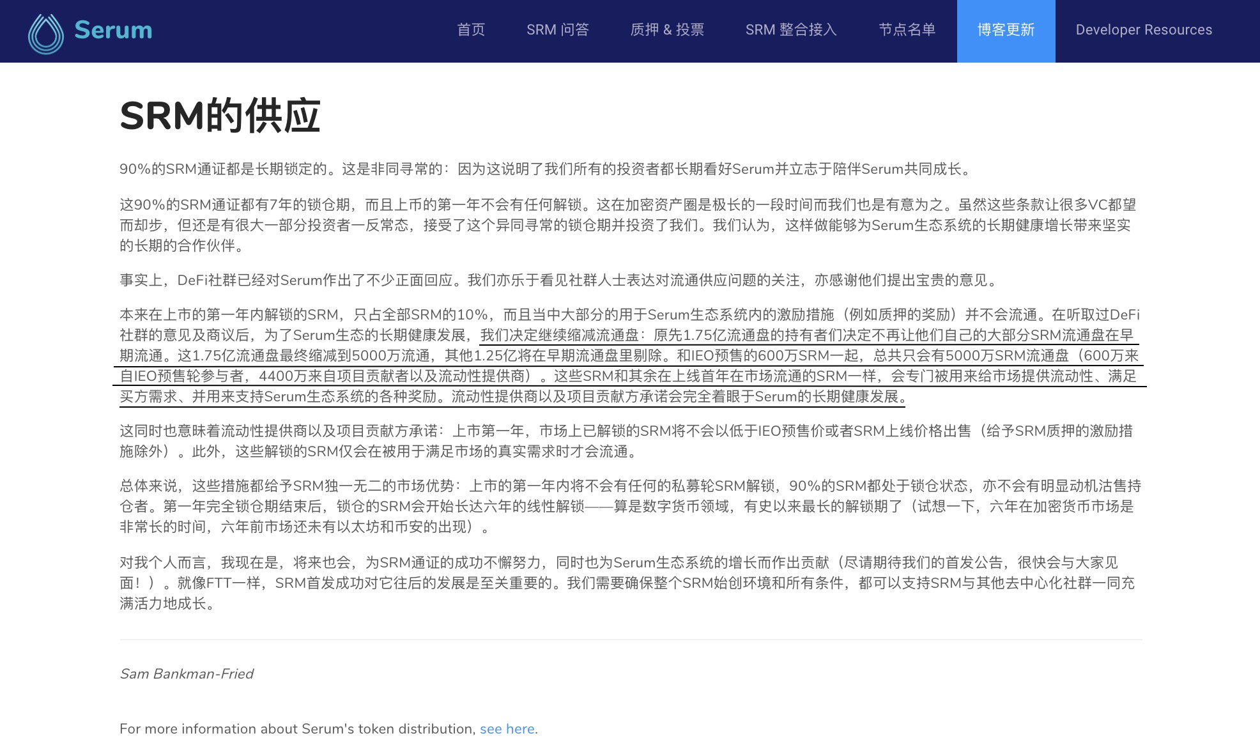Follow the 'see here' token distribution link

(507, 729)
